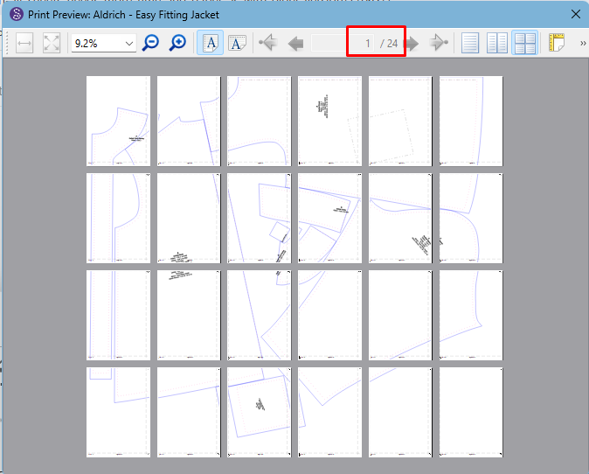
Task: Close the Print Preview window
Action: click(x=575, y=14)
